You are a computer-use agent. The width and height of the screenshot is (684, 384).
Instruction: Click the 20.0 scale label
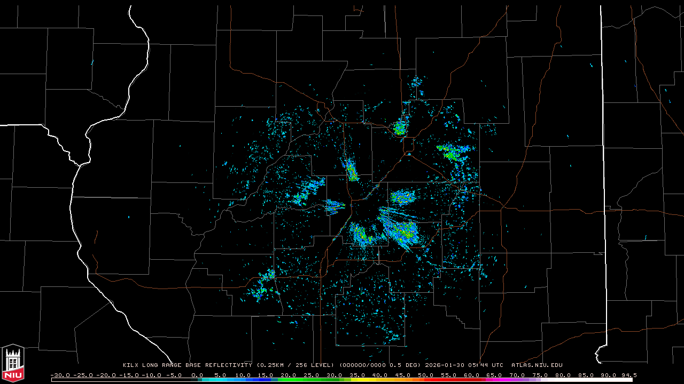pos(289,375)
